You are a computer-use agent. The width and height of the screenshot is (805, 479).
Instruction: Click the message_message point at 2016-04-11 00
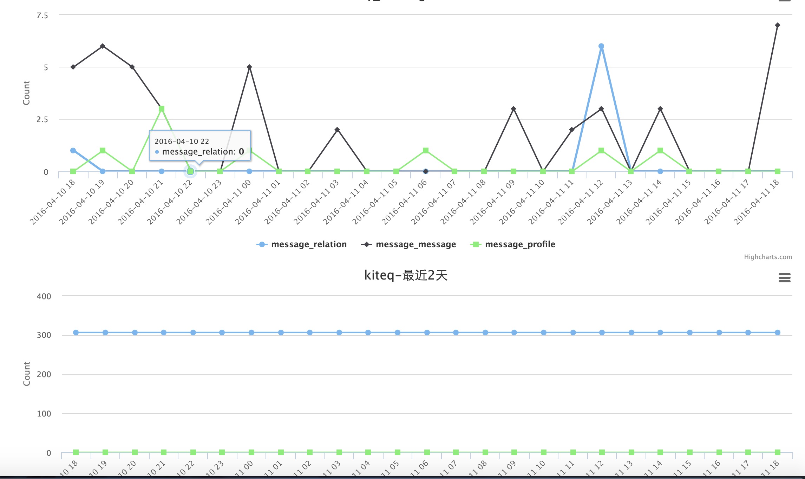pyautogui.click(x=249, y=67)
